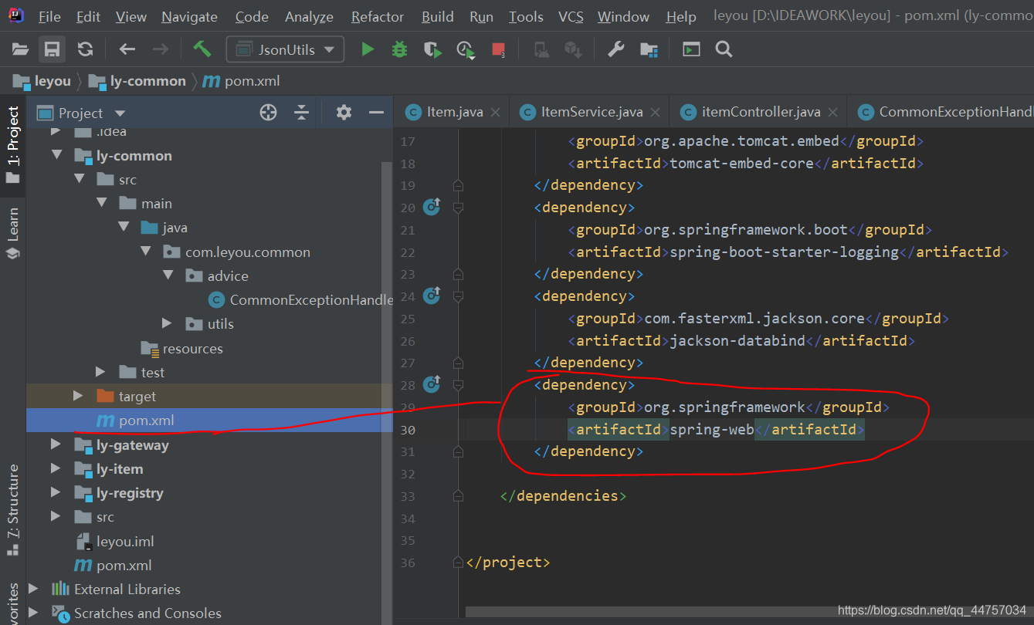The image size is (1034, 625).
Task: Collapse the ly-common module
Action: (56, 156)
